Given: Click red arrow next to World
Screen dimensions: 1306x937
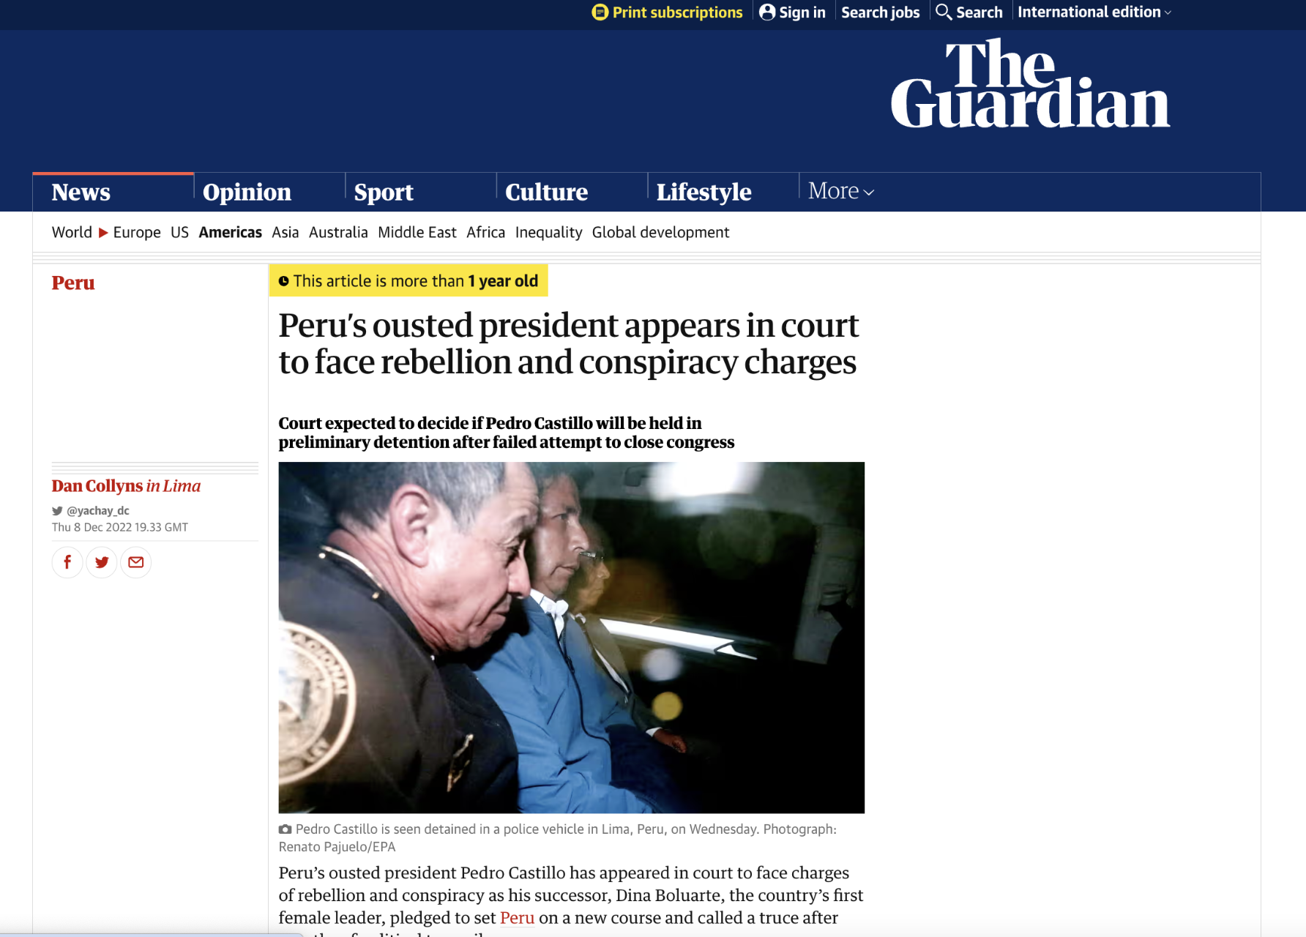Looking at the screenshot, I should (x=103, y=233).
